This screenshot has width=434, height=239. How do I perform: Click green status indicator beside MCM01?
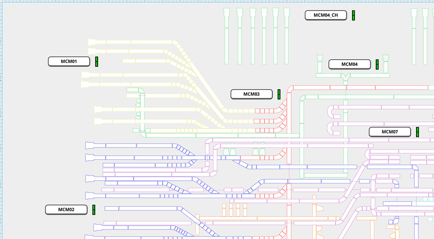pos(97,62)
